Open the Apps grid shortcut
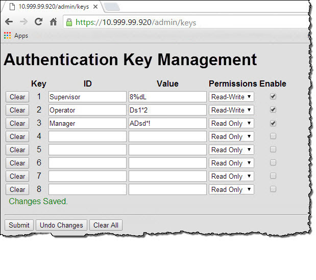 16,36
